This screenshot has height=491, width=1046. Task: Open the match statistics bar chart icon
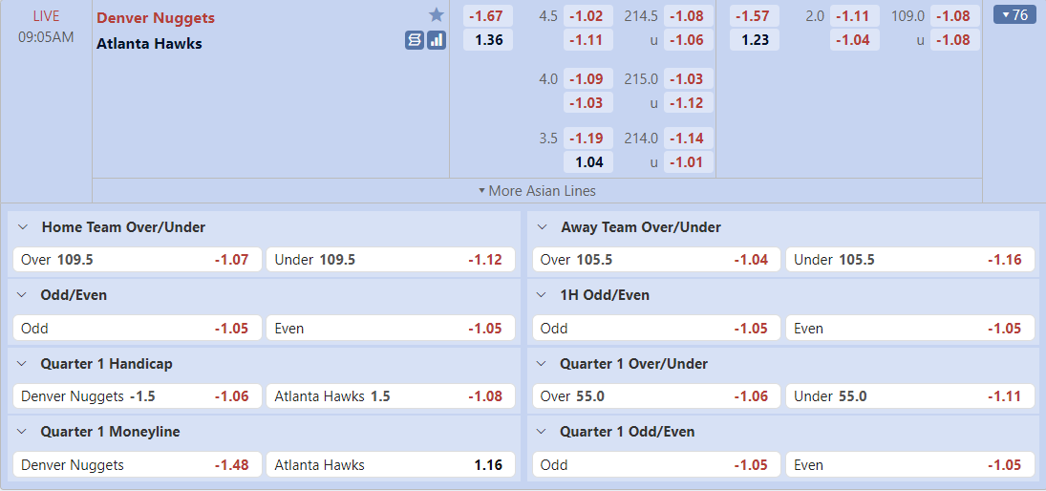point(437,41)
